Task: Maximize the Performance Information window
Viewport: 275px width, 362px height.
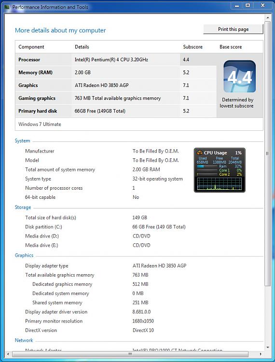Action: click(248, 6)
